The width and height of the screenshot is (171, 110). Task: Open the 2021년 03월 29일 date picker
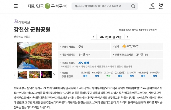pyautogui.click(x=111, y=37)
